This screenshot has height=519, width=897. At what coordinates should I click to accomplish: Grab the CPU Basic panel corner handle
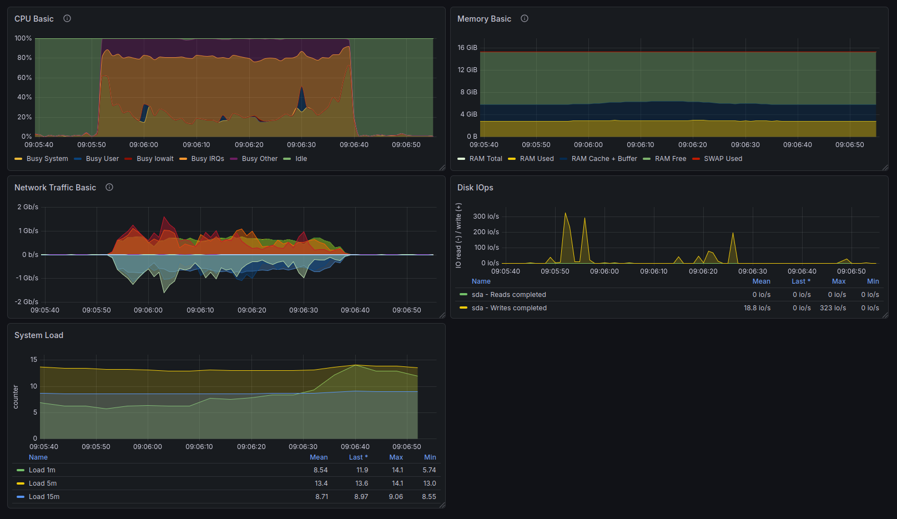click(x=442, y=168)
